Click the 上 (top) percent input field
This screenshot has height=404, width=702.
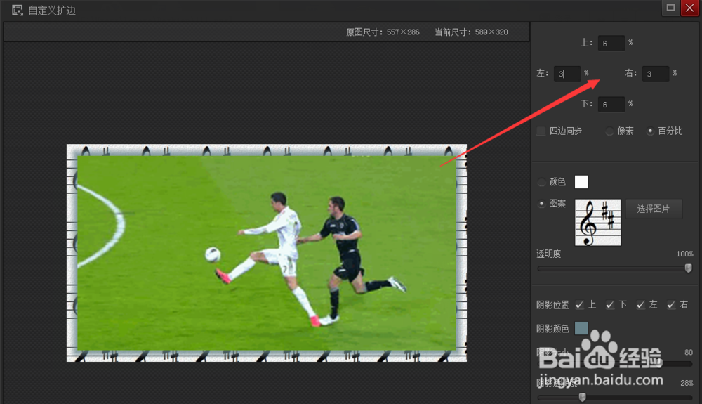tap(611, 43)
